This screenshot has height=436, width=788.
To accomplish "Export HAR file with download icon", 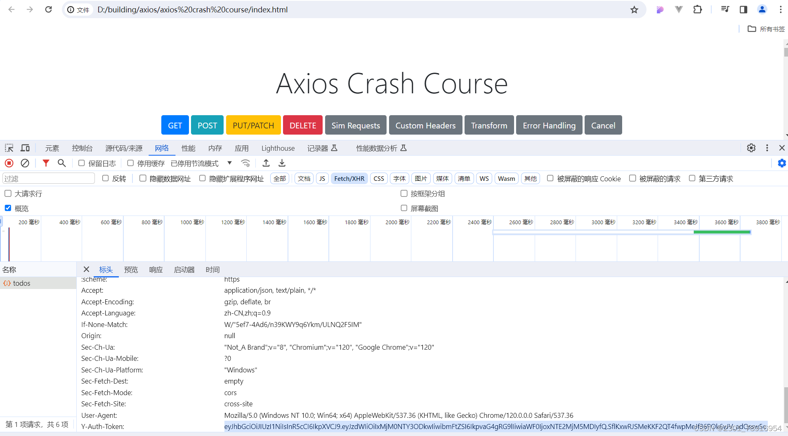I will pyautogui.click(x=282, y=163).
